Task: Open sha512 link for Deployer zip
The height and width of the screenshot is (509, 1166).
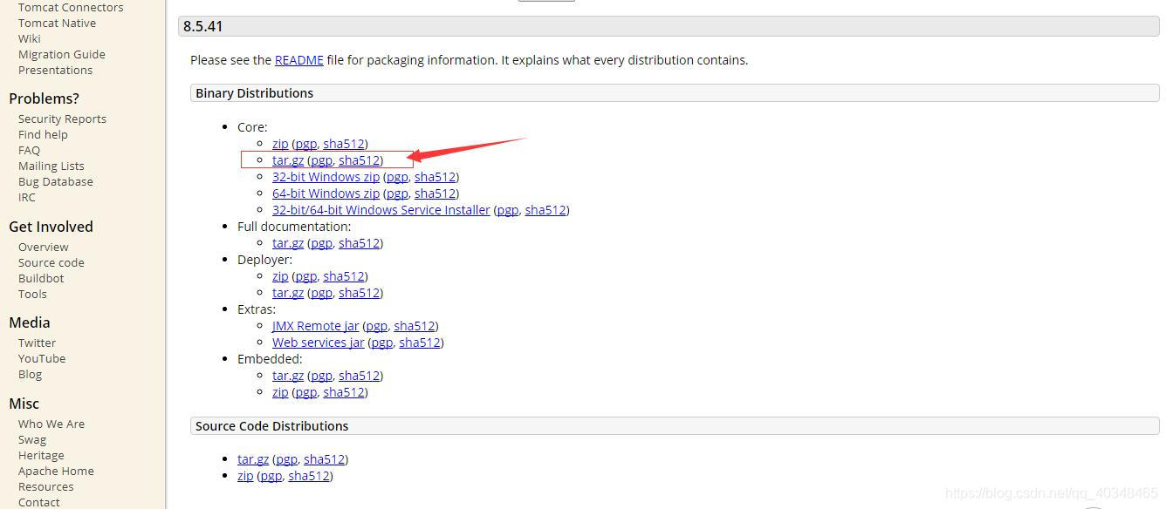Action: pyautogui.click(x=343, y=276)
